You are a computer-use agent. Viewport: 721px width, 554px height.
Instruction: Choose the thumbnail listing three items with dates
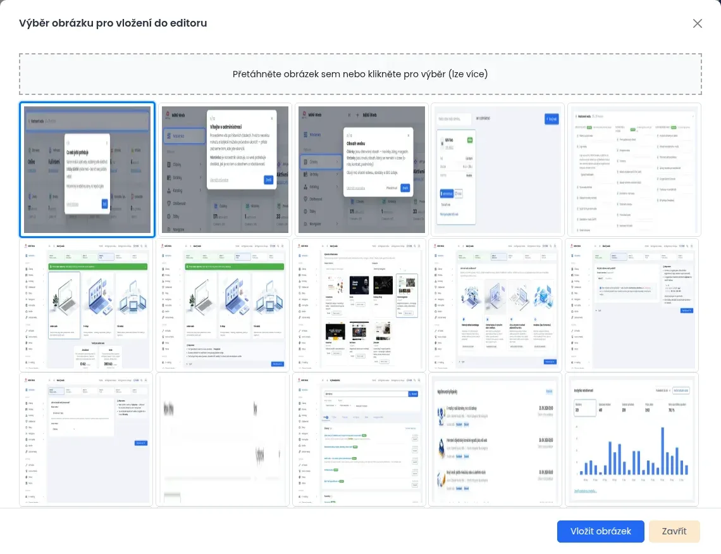(x=495, y=440)
